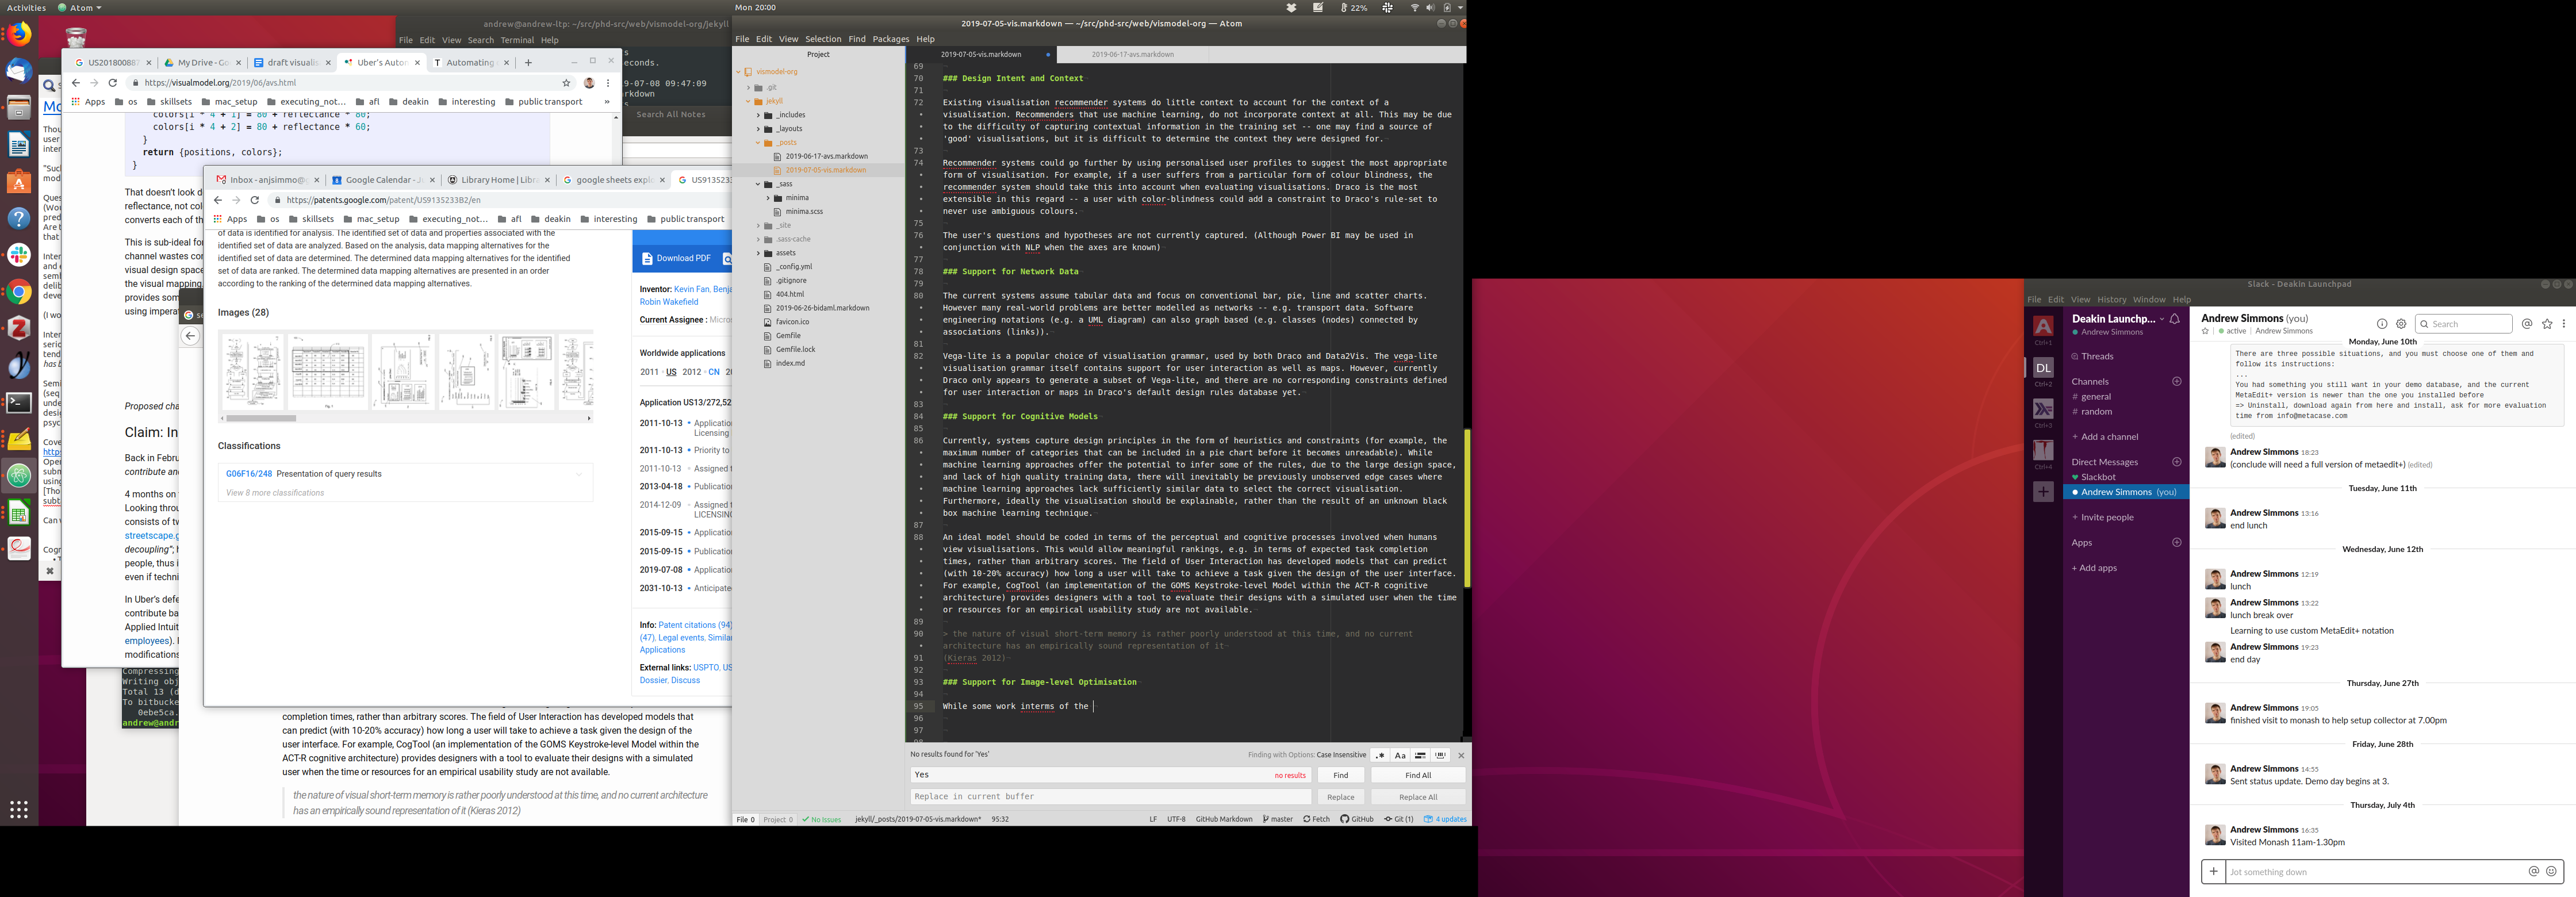Switch to DL workspace in Slack
This screenshot has width=2576, height=897.
click(x=2043, y=368)
